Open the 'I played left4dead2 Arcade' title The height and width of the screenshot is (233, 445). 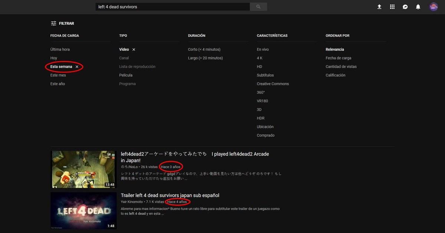click(x=195, y=157)
